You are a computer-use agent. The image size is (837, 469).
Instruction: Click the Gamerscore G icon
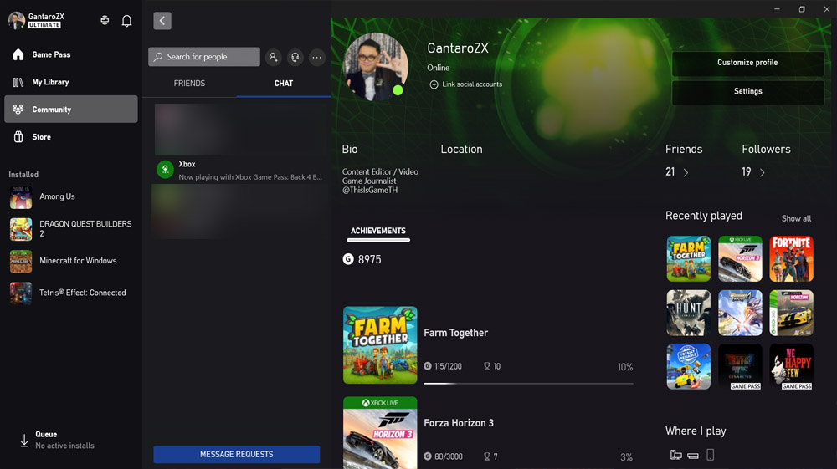(x=348, y=259)
